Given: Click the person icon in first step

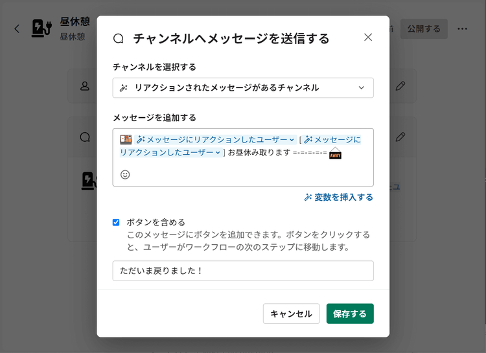Looking at the screenshot, I should point(85,86).
